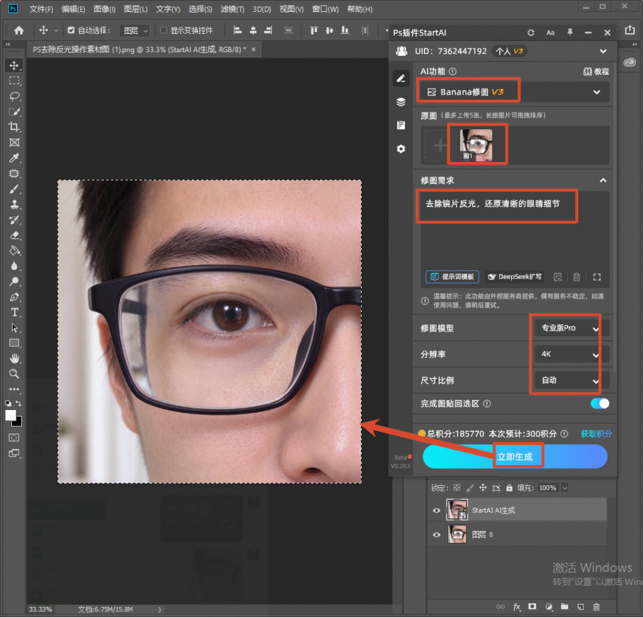
Task: Select the Move tool in the toolbar
Action: coord(14,66)
